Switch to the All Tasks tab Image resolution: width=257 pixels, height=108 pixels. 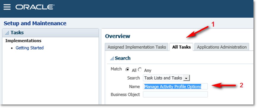[181, 47]
